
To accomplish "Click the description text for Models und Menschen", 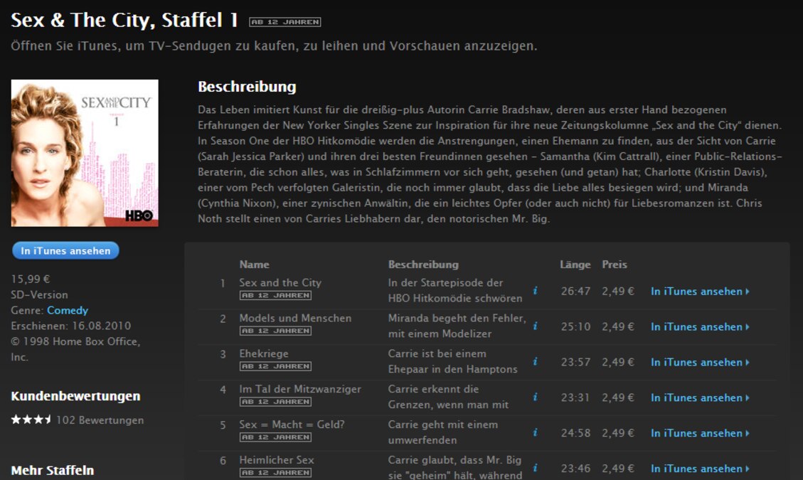I will coord(457,326).
